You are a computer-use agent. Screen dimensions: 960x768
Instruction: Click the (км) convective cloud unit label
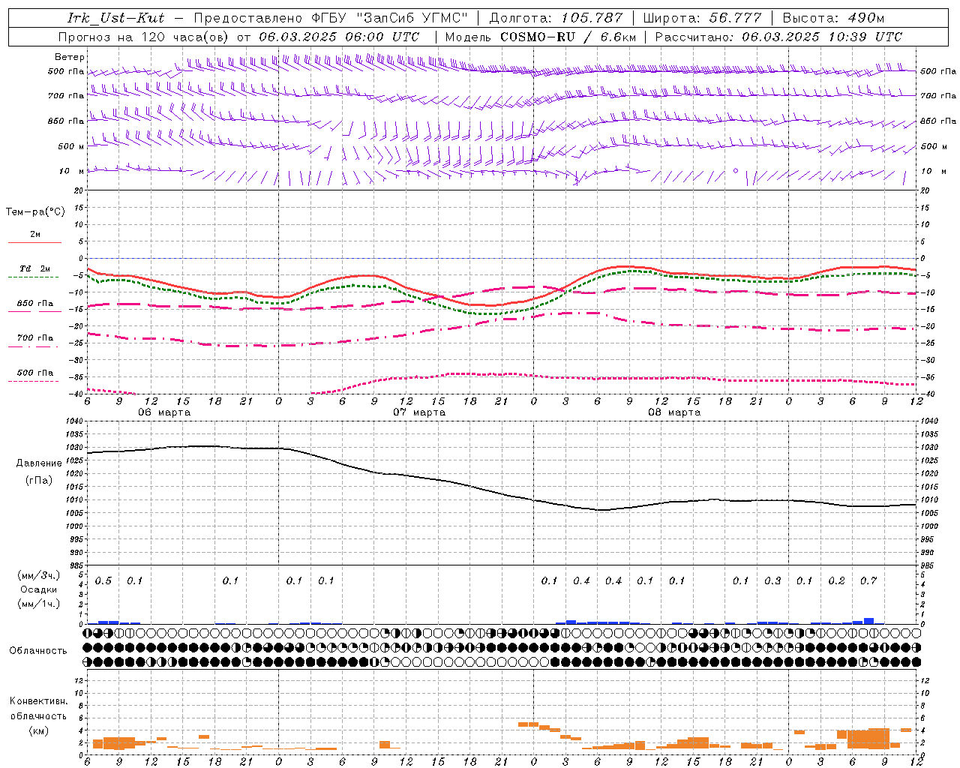click(38, 730)
